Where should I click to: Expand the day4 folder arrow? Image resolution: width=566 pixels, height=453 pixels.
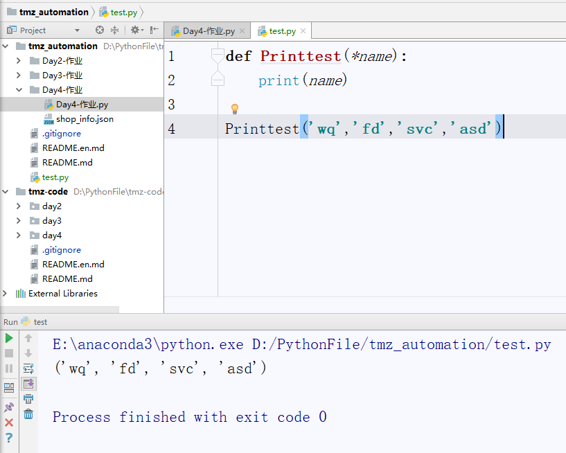pos(19,236)
